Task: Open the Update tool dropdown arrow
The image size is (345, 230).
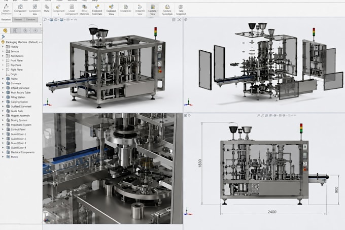Action: click(x=158, y=11)
